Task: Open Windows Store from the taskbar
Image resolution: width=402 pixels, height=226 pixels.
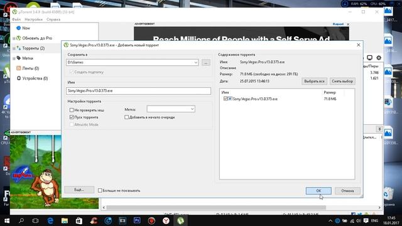Action: coord(79,220)
